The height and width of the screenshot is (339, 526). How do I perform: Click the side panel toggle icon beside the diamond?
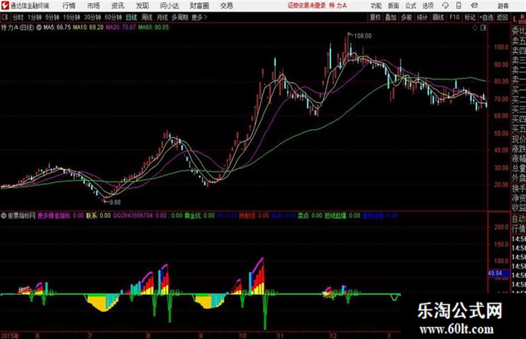pyautogui.click(x=483, y=28)
